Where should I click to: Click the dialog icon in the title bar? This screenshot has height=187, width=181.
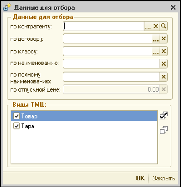point(7,7)
